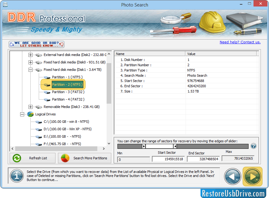Expand External hard disk media Disk2 node
Viewport: 269px width, 198px height.
pyautogui.click(x=30, y=55)
